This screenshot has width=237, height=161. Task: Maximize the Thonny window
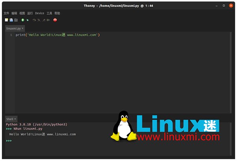pyautogui.click(x=224, y=6)
